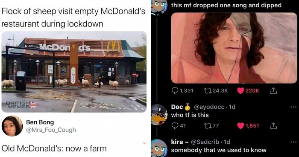Click Doc's duck avatar picture

[159, 114]
